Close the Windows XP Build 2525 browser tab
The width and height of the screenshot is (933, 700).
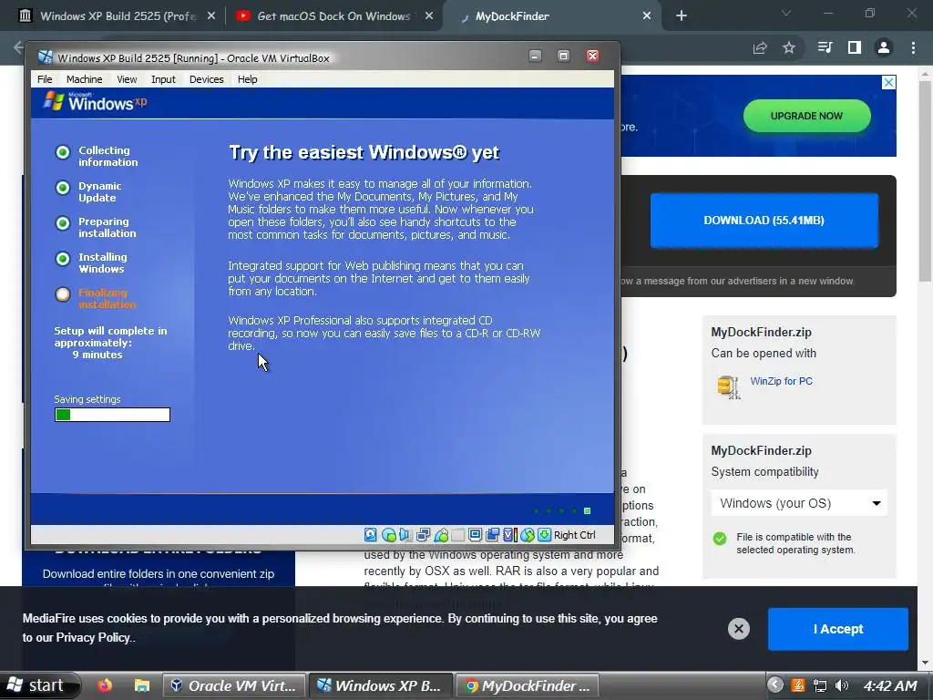coord(211,16)
